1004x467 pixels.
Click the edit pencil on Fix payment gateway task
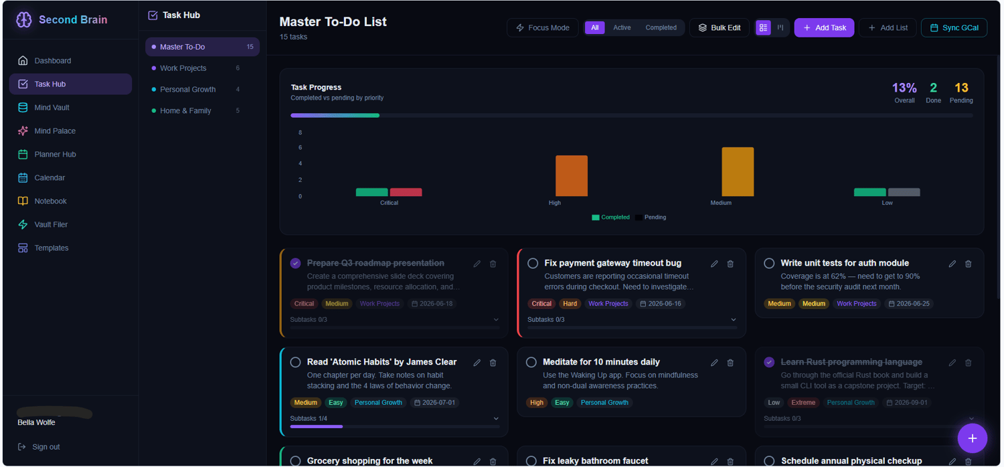[714, 264]
